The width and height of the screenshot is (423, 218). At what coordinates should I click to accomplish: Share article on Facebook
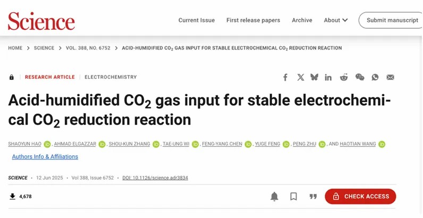[285, 78]
